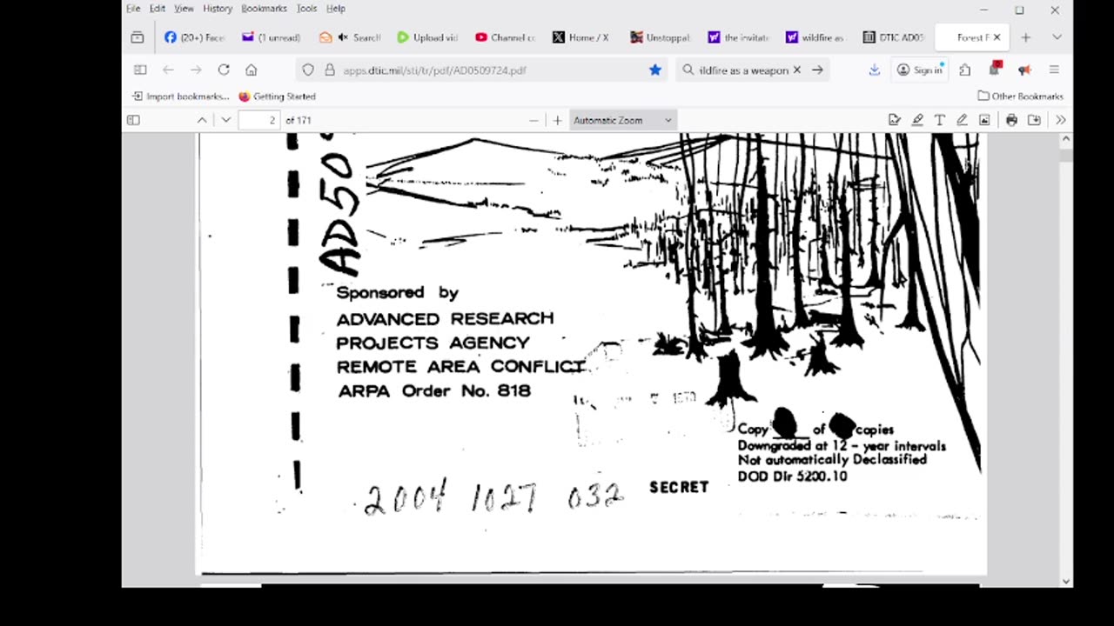Open the Firefox application hamburger menu
The width and height of the screenshot is (1114, 626).
[1054, 70]
